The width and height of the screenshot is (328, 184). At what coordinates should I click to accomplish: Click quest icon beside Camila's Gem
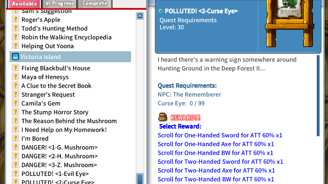point(15,103)
